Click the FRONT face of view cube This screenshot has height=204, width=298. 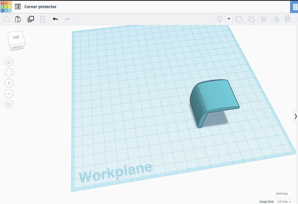tap(17, 47)
